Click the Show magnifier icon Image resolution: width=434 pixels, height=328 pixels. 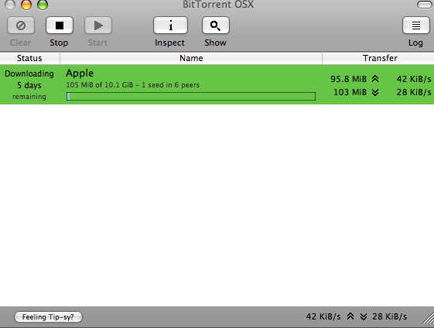point(216,26)
